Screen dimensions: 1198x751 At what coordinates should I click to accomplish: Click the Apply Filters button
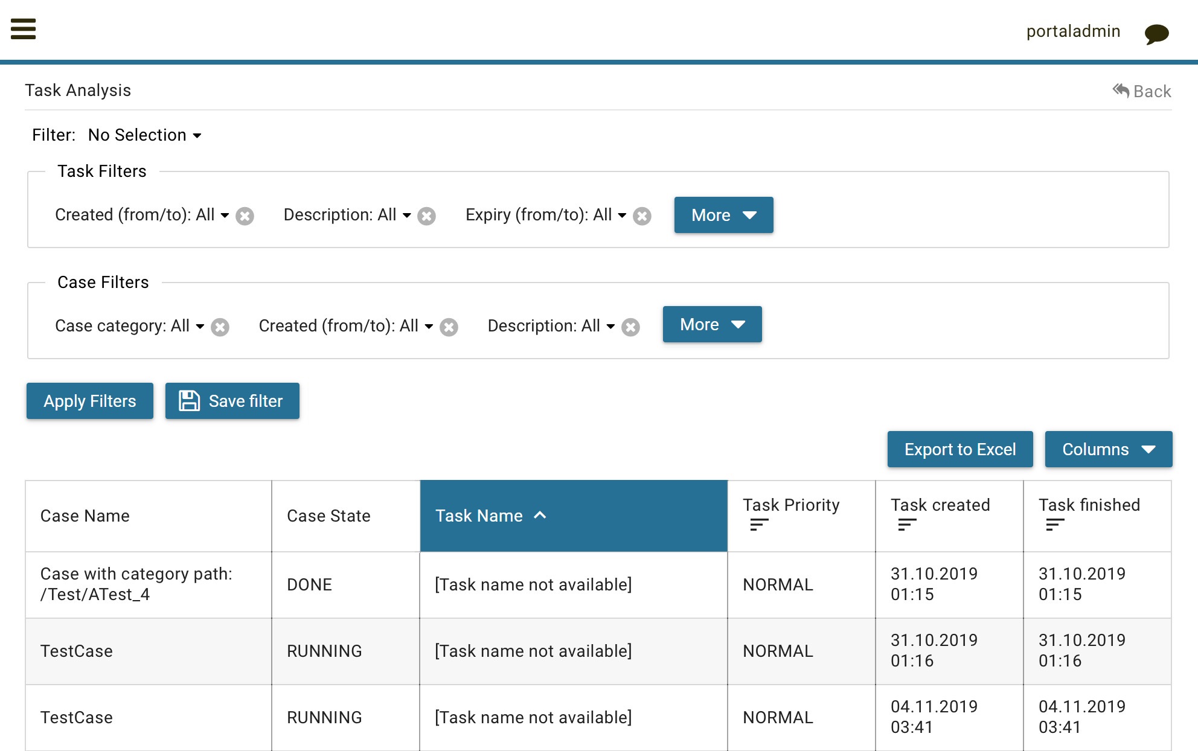click(90, 401)
